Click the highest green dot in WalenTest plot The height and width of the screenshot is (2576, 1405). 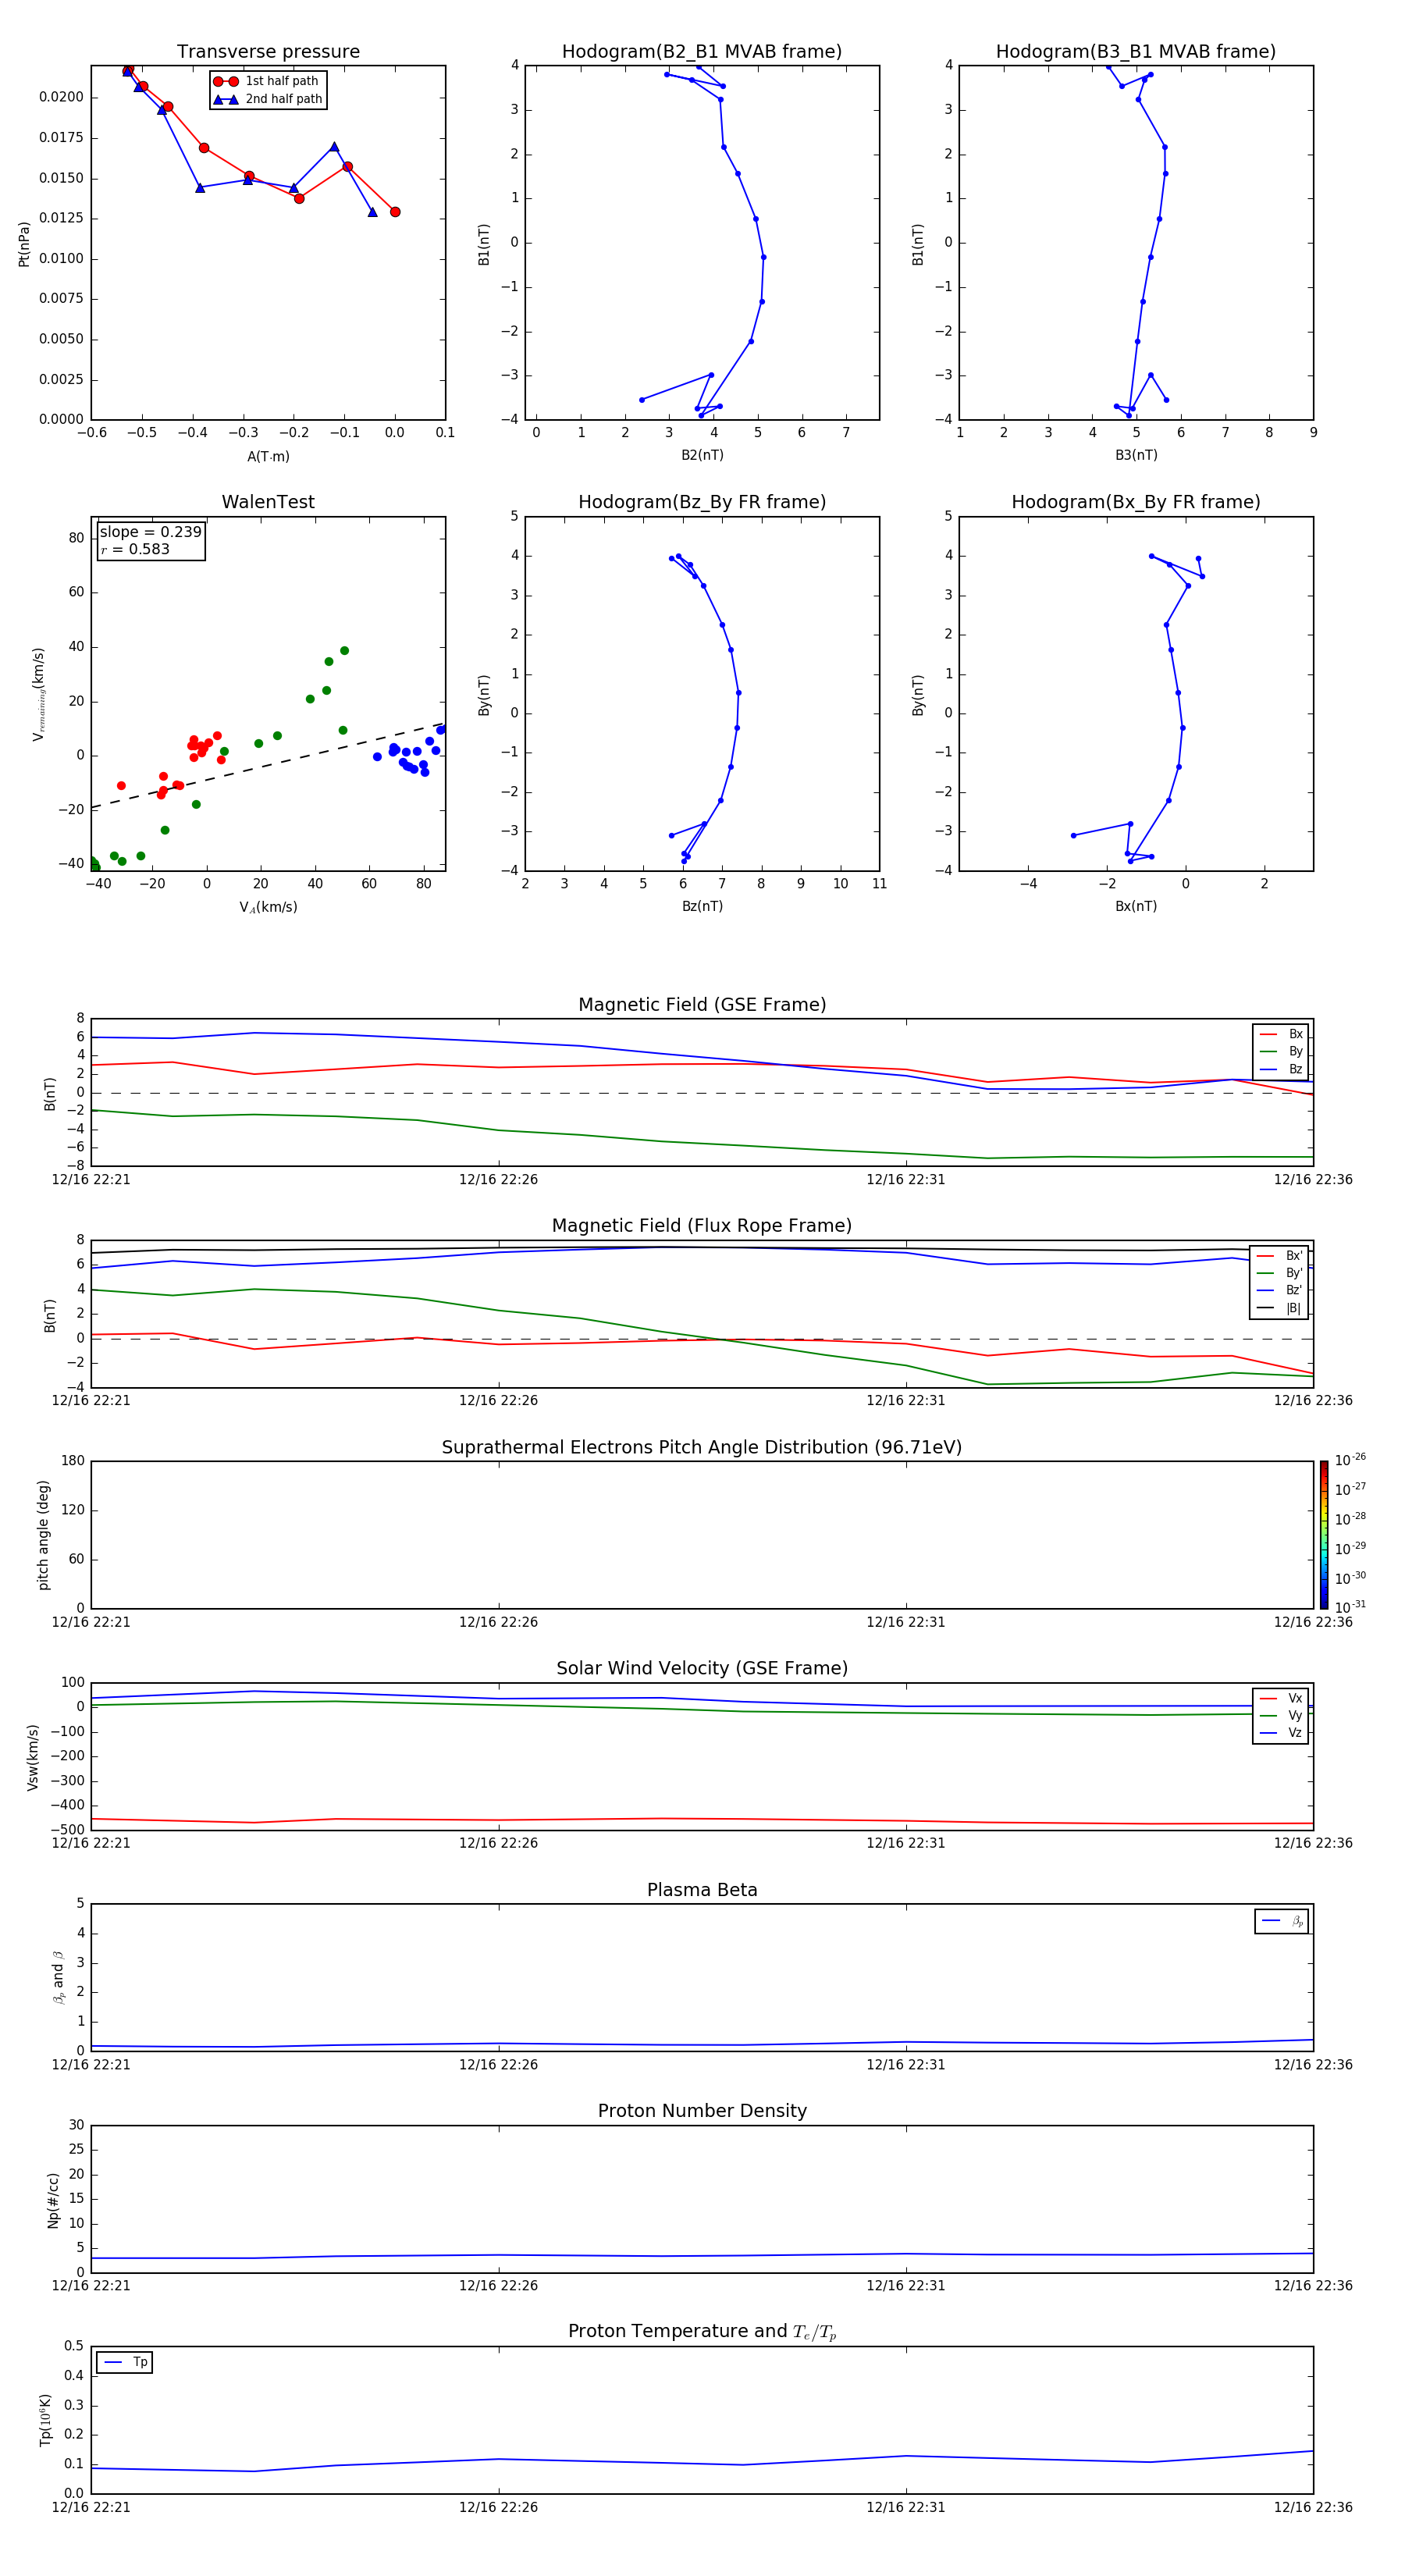[x=344, y=651]
